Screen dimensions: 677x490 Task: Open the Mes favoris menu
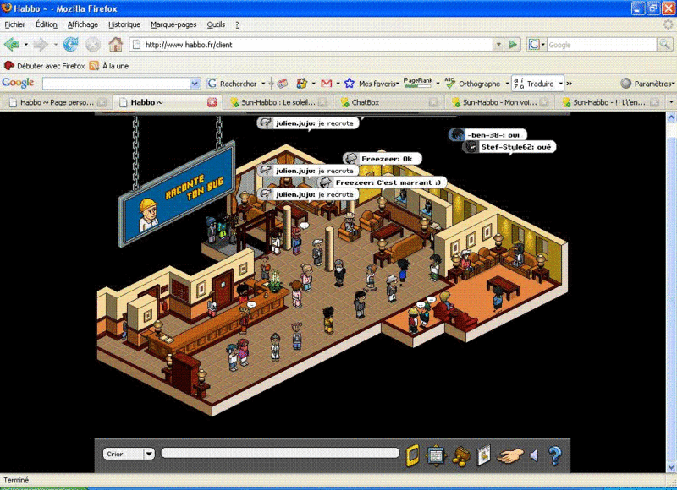[378, 84]
